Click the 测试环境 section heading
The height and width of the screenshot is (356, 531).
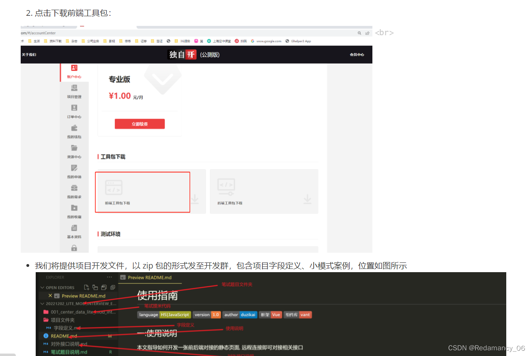[x=110, y=234]
